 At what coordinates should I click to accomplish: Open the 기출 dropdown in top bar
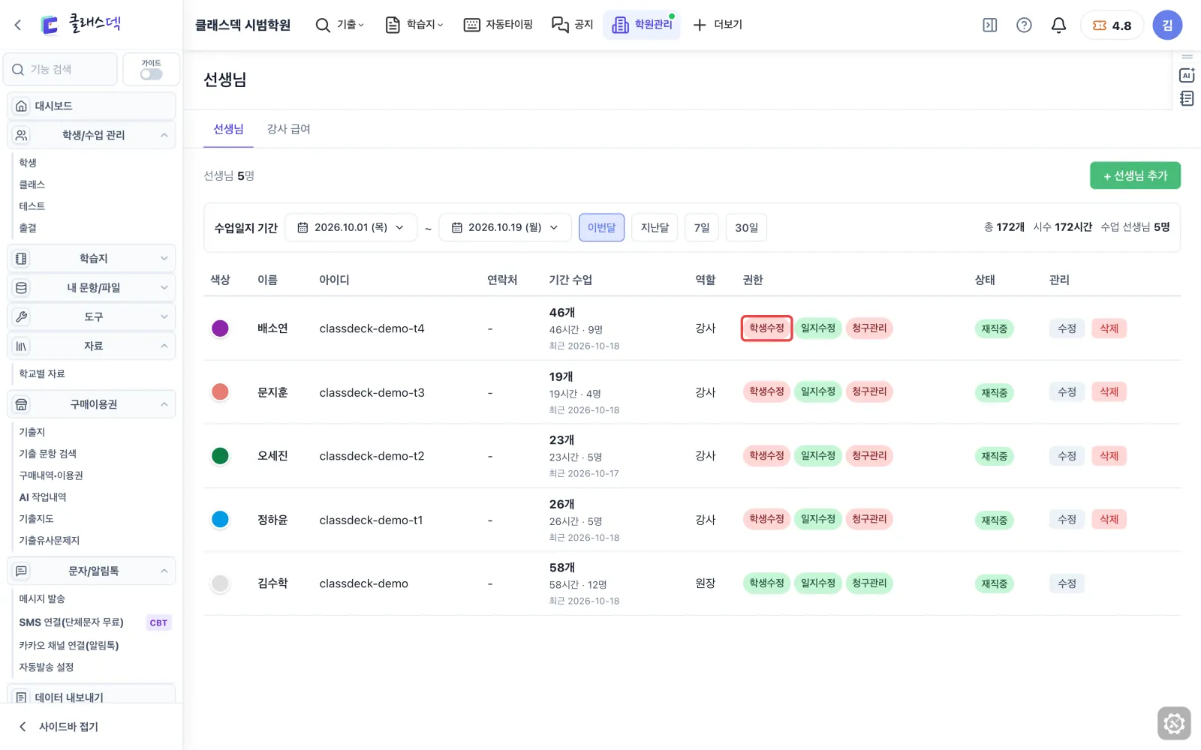coord(340,25)
